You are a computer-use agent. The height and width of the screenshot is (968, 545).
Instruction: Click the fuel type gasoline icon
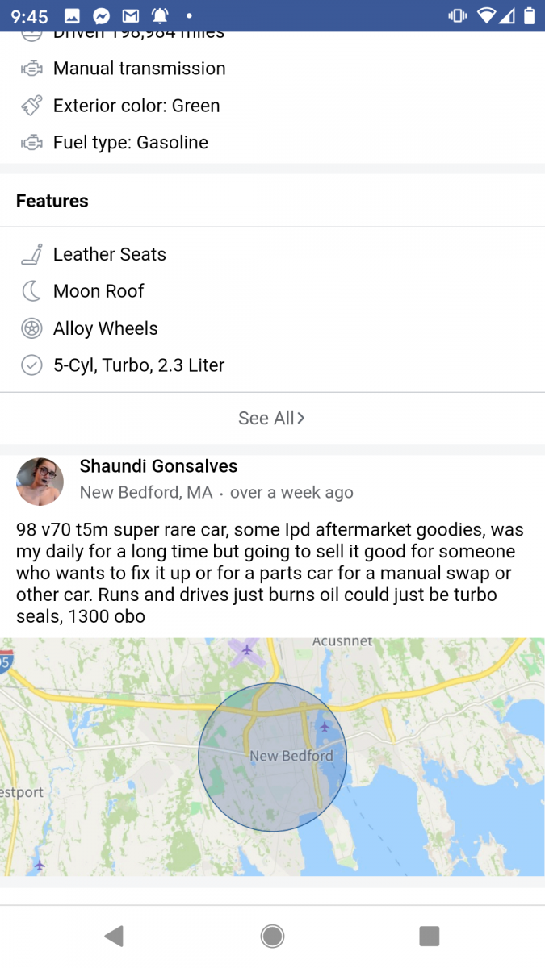(31, 142)
